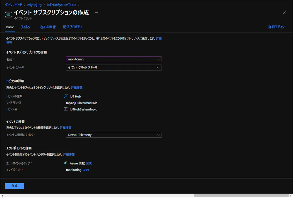This screenshot has width=293, height=198.
Task: Click the IoT Hub topic type text
Action: pyautogui.click(x=75, y=96)
